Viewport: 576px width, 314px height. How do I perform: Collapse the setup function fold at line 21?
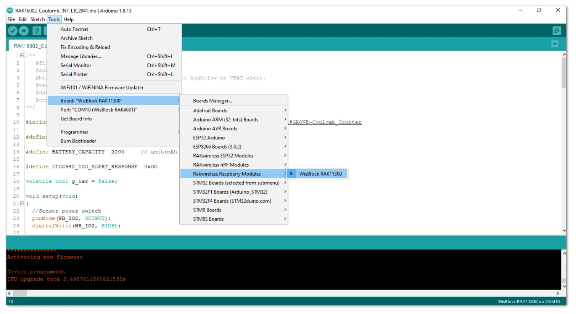point(22,203)
